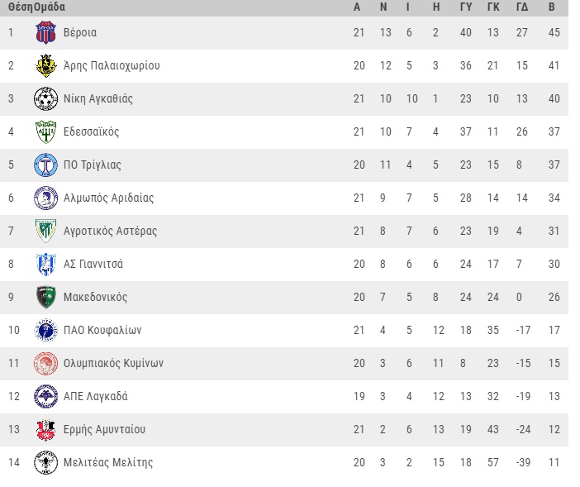Screen dimensions: 580x487
Task: Open the Ολυμπιακός Κυμίνων red logo
Action: pyautogui.click(x=46, y=364)
